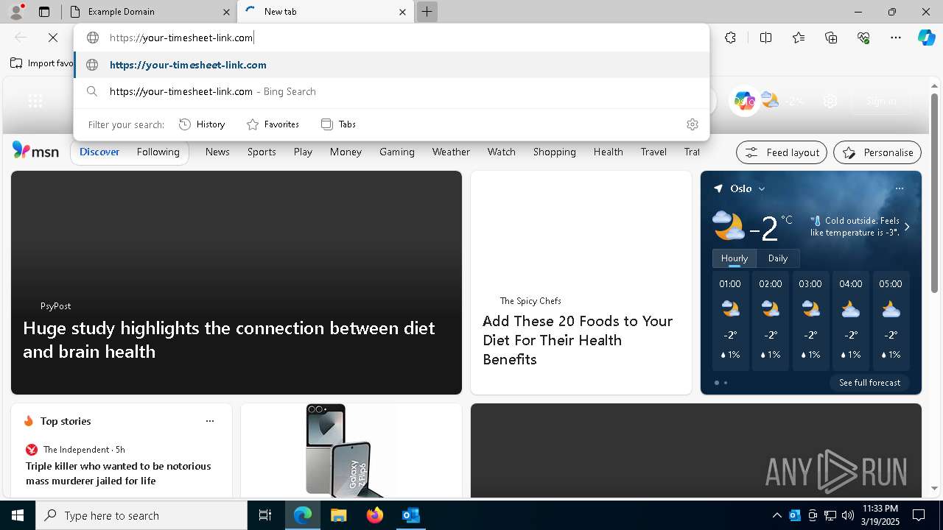
Task: Switch to the Discover tab
Action: click(x=99, y=152)
